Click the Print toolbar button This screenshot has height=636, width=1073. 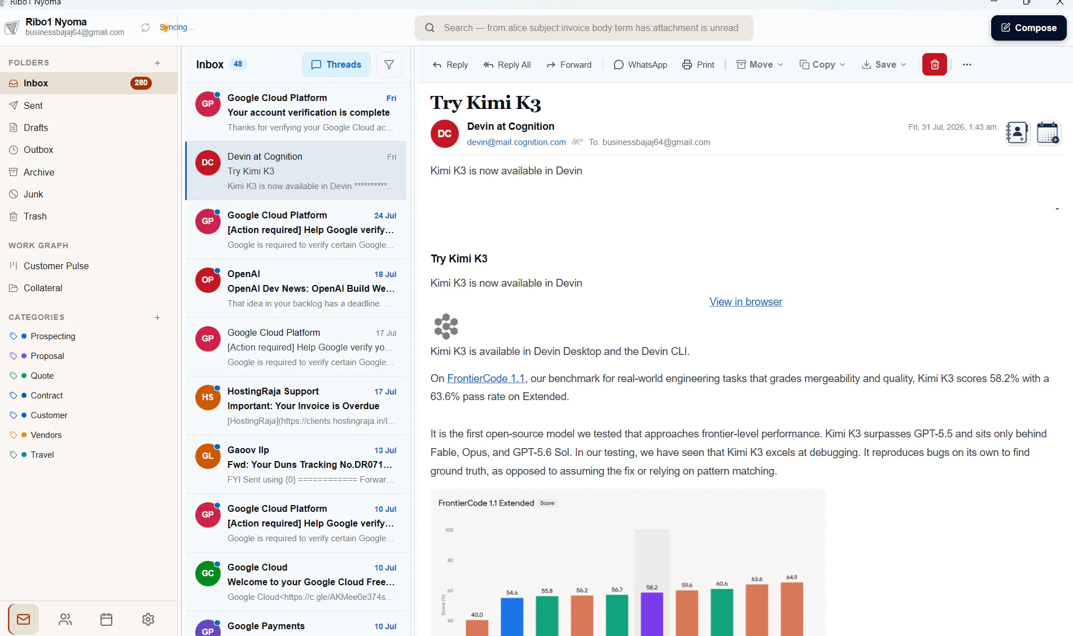coord(698,65)
